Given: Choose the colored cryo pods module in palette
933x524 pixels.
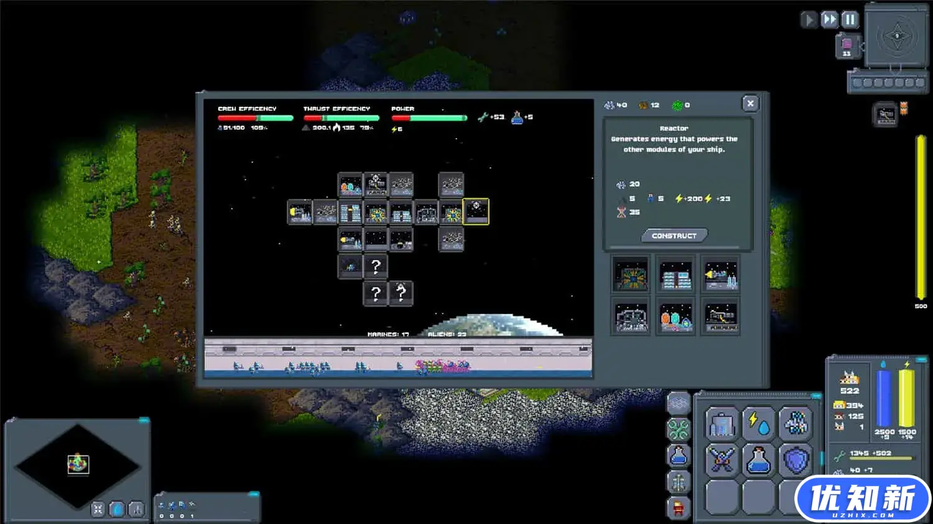Looking at the screenshot, I should (676, 317).
